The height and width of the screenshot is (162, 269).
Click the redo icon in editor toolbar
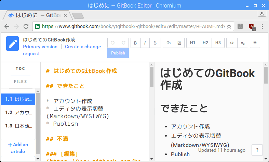coord(123,43)
